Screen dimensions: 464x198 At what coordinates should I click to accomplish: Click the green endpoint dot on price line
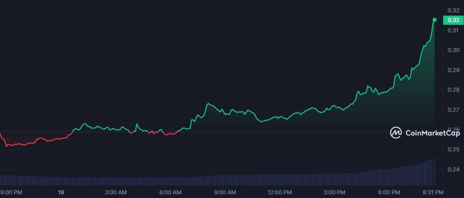(x=434, y=20)
